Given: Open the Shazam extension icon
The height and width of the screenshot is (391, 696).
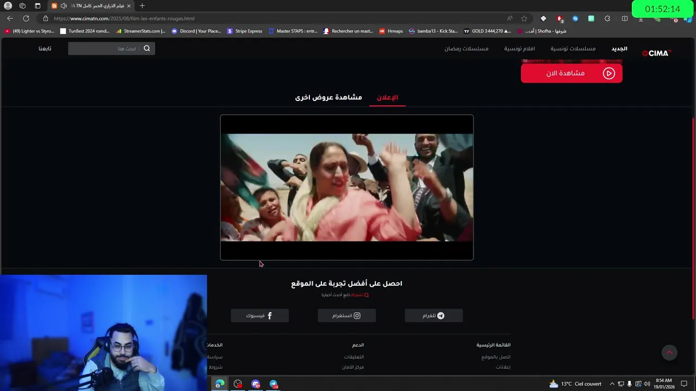Looking at the screenshot, I should (x=575, y=18).
